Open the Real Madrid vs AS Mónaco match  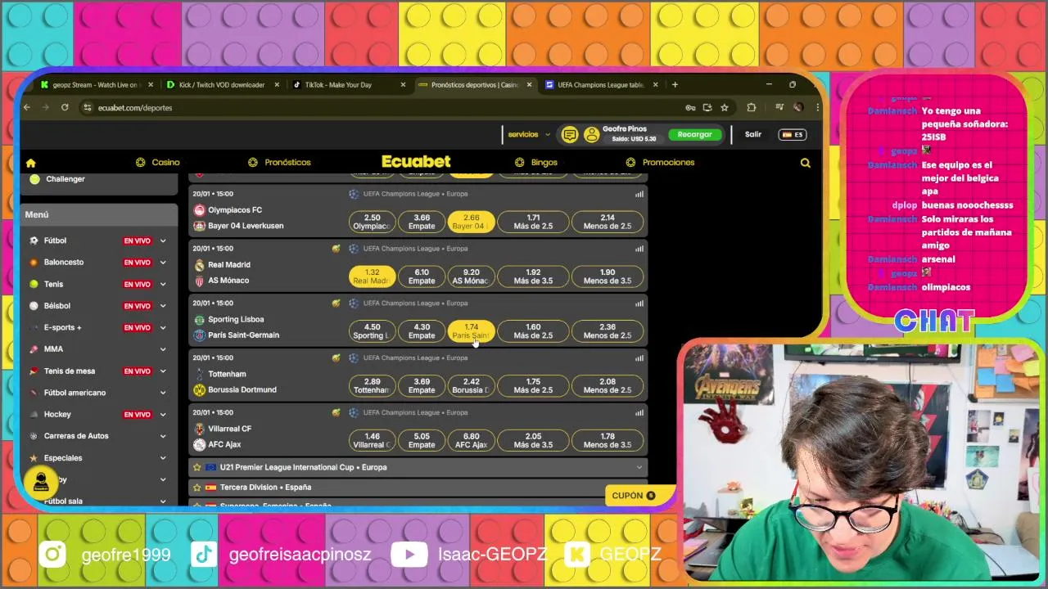click(x=229, y=272)
